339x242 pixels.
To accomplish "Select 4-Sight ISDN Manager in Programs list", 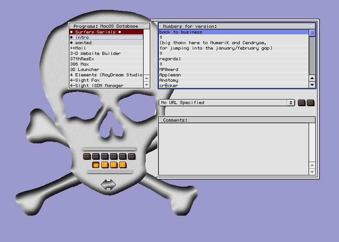I will 106,85.
